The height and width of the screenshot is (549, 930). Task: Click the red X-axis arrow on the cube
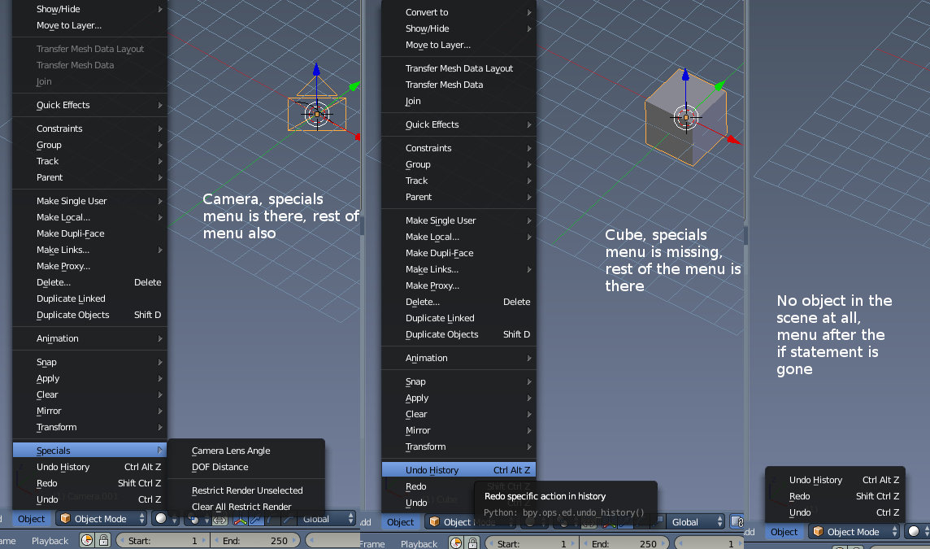(734, 141)
